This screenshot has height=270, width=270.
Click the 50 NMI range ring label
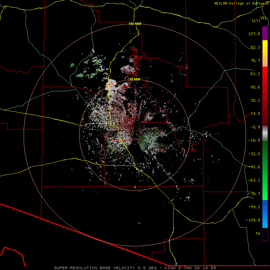135,79
